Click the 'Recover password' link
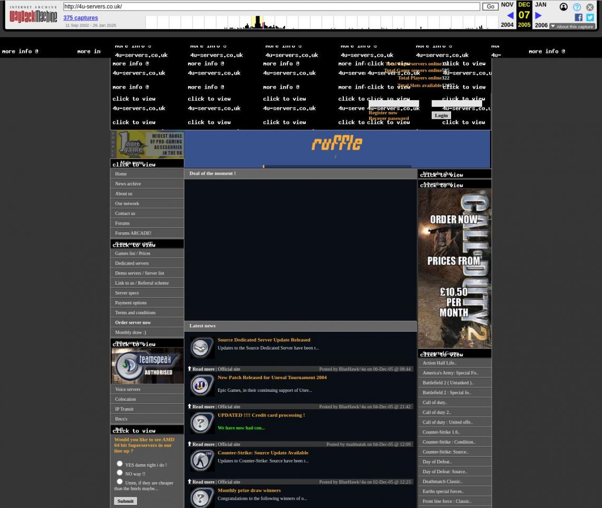The height and width of the screenshot is (508, 602). (389, 118)
